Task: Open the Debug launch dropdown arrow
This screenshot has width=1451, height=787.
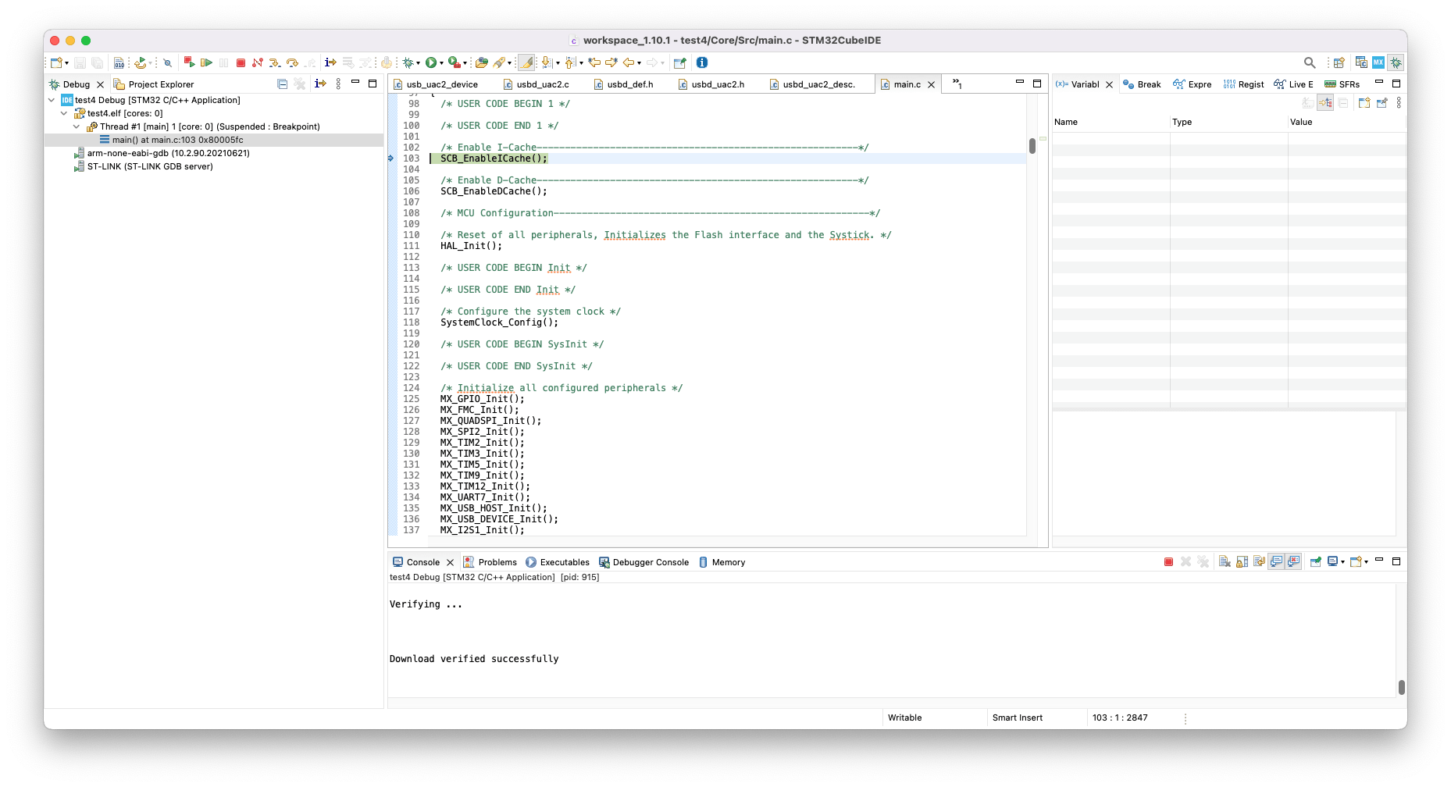Action: tap(418, 63)
